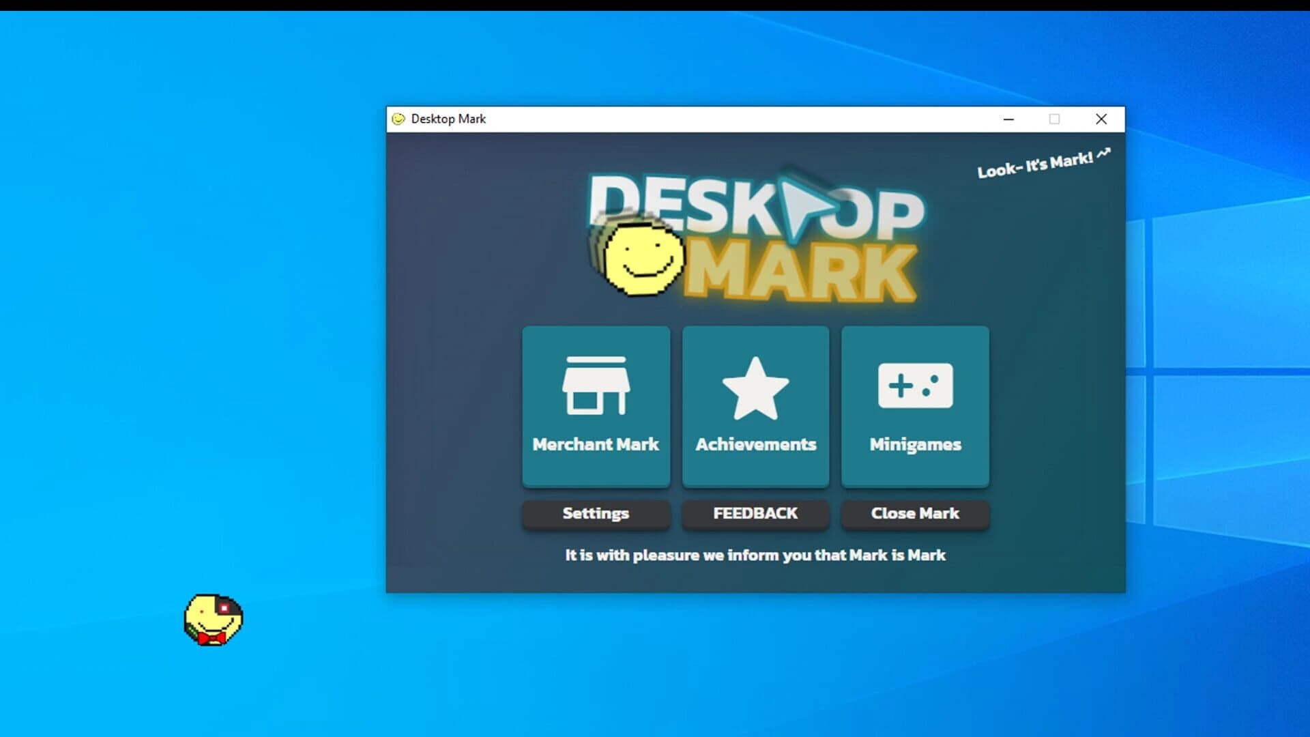The width and height of the screenshot is (1310, 737).
Task: Minimize the Desktop Mark window
Action: (1008, 119)
